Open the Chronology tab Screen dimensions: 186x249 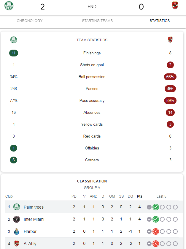(x=30, y=21)
